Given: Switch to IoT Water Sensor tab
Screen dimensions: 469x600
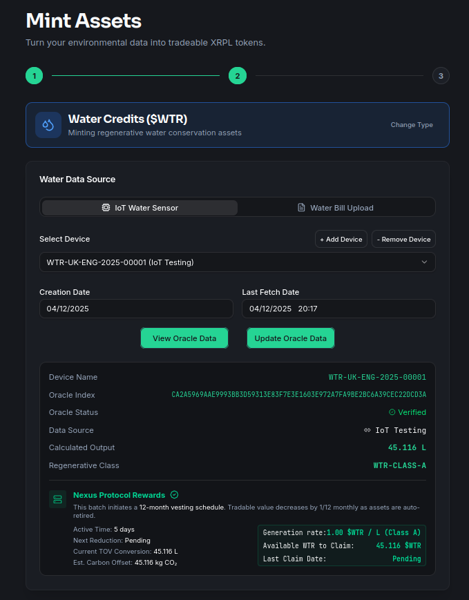Looking at the screenshot, I should pyautogui.click(x=140, y=208).
